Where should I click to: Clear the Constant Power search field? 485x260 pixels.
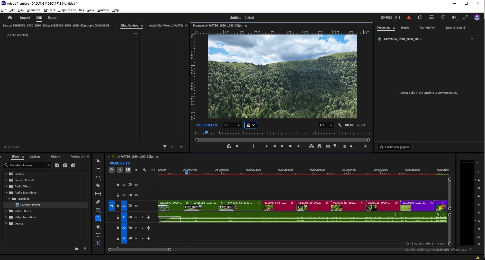[49, 165]
